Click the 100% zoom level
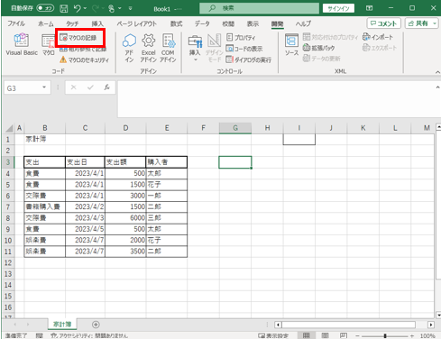 (427, 335)
